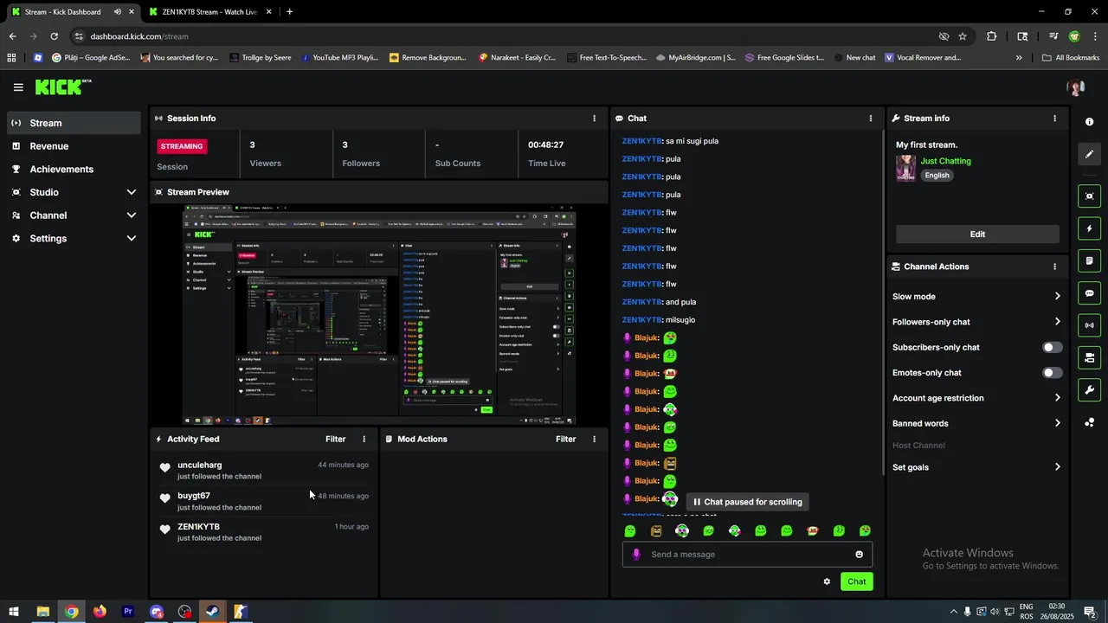Open Stream info panel three-dot menu
Viewport: 1108px width, 623px height.
1054,119
